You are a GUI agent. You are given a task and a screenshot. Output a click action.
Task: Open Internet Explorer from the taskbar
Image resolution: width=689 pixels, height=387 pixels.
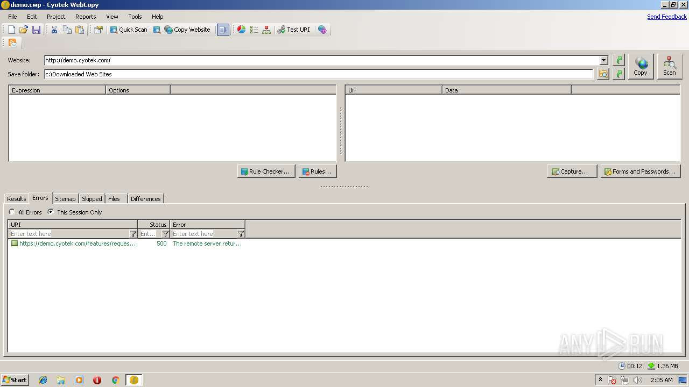pyautogui.click(x=43, y=380)
